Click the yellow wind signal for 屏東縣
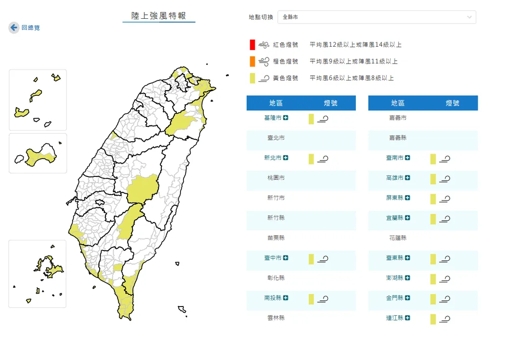The width and height of the screenshot is (520, 347). tap(440, 199)
